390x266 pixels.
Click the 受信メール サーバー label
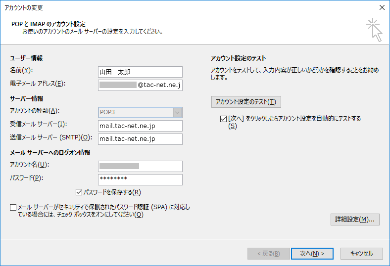click(38, 124)
